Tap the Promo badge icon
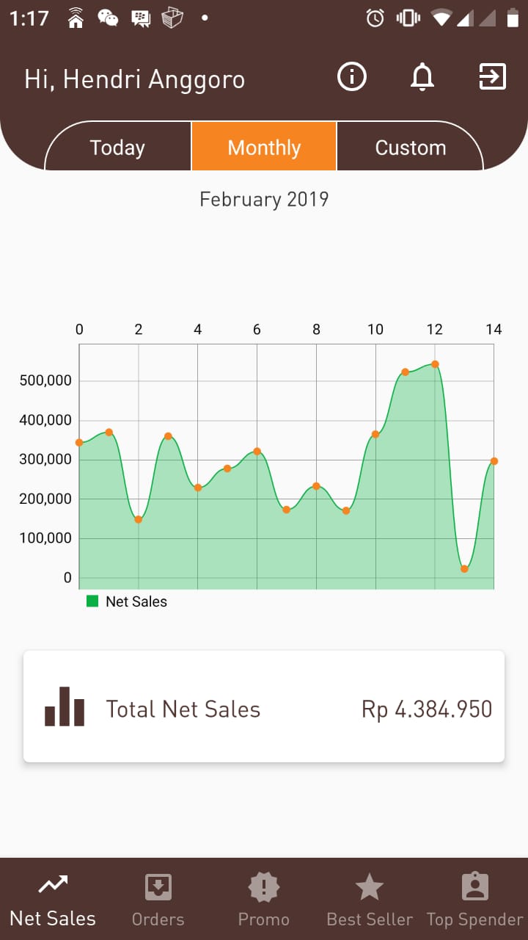The width and height of the screenshot is (528, 940). (264, 888)
